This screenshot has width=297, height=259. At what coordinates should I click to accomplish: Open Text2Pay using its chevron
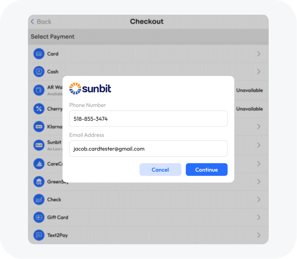[x=259, y=235]
